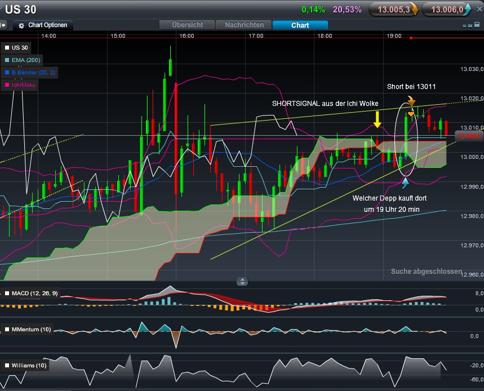The image size is (484, 391).
Task: Click the cyan buy arrow beside 13.006,0
Action: [468, 10]
